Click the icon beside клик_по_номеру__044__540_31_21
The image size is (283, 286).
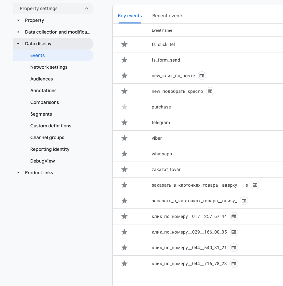click(233, 248)
